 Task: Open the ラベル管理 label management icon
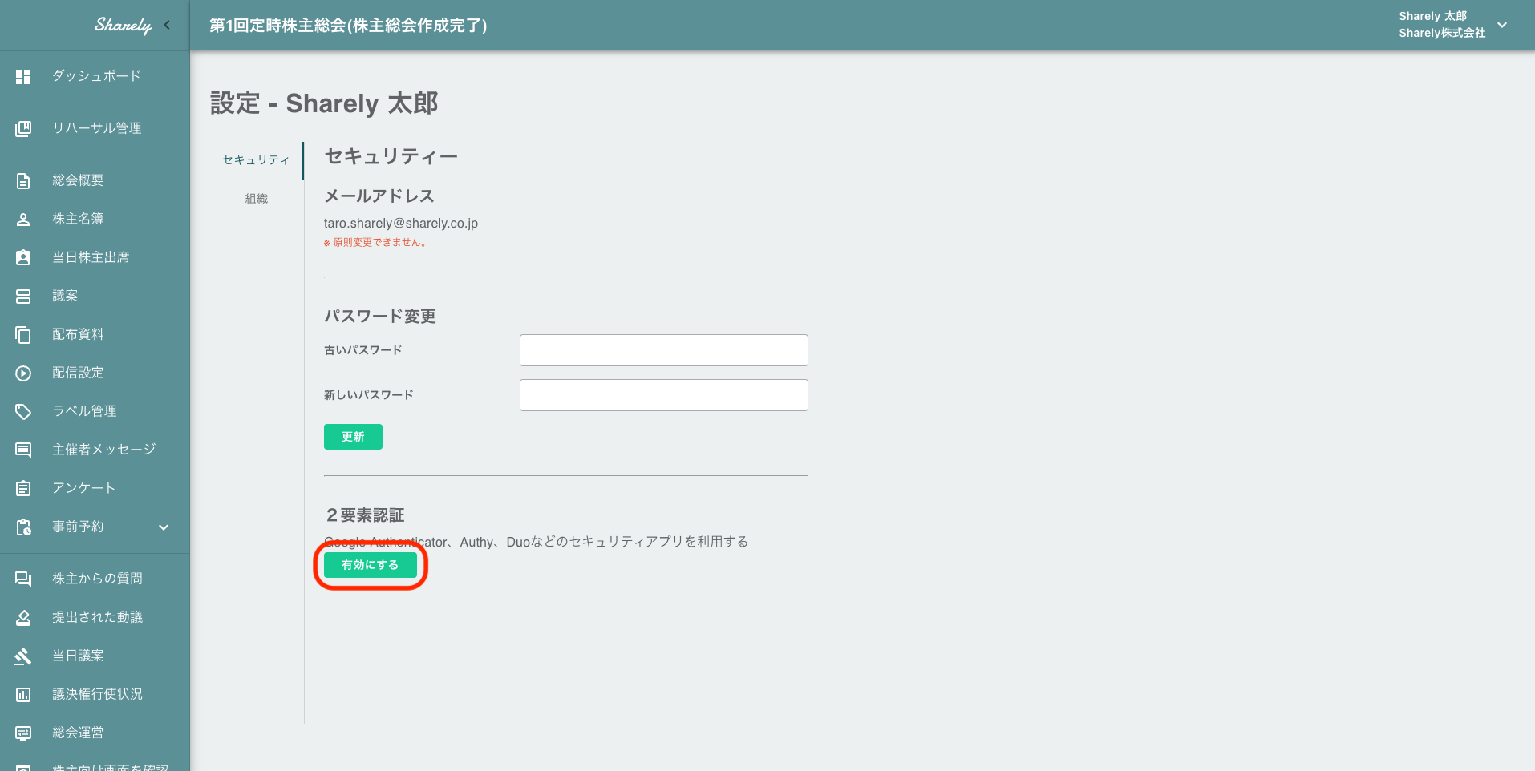(x=22, y=410)
